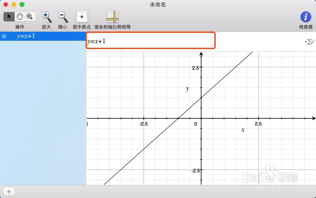Toggle the blue checkmark beside the equation
This screenshot has width=316, height=198.
(x=4, y=36)
